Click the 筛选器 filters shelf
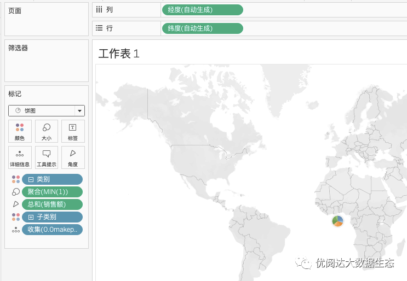The height and width of the screenshot is (281, 407). point(47,61)
